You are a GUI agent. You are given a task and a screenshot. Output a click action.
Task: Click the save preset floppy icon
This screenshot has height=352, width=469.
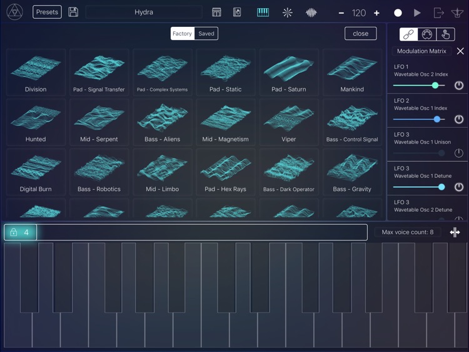click(x=73, y=12)
